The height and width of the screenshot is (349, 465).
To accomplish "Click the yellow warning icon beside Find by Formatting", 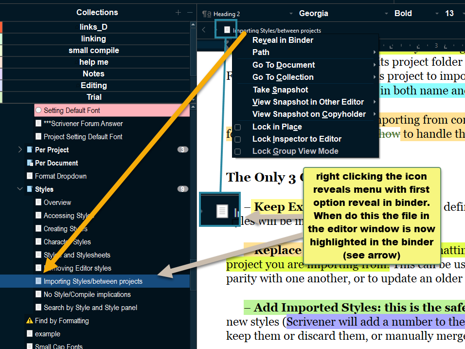I will point(29,321).
